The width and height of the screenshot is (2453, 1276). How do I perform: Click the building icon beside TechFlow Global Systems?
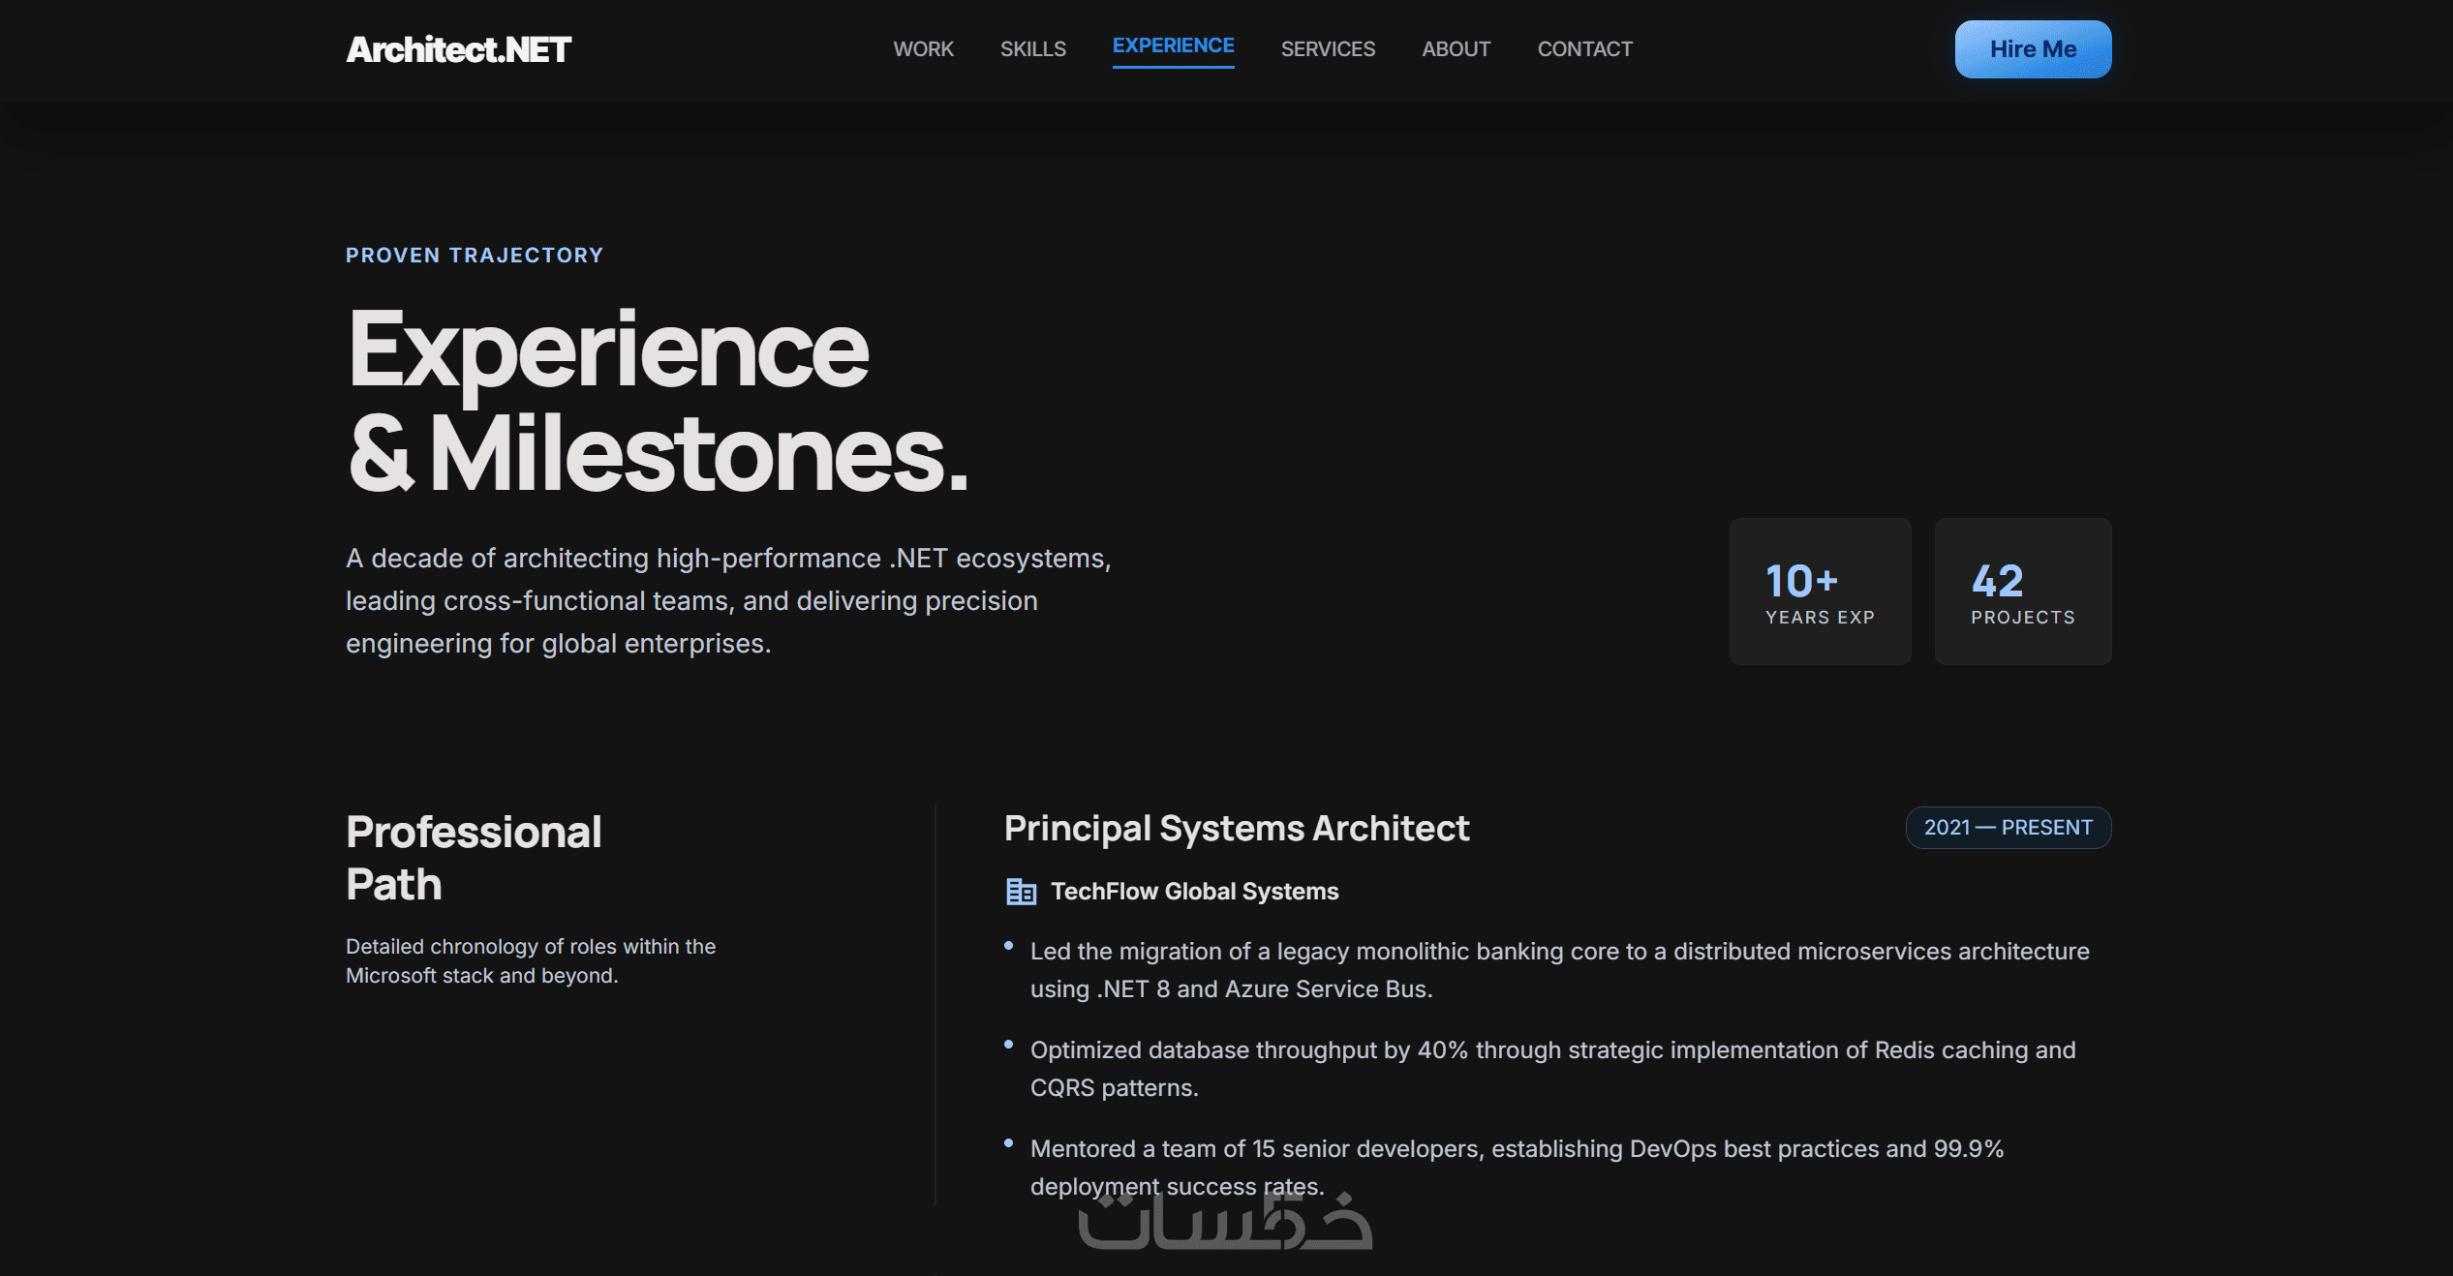(1021, 891)
